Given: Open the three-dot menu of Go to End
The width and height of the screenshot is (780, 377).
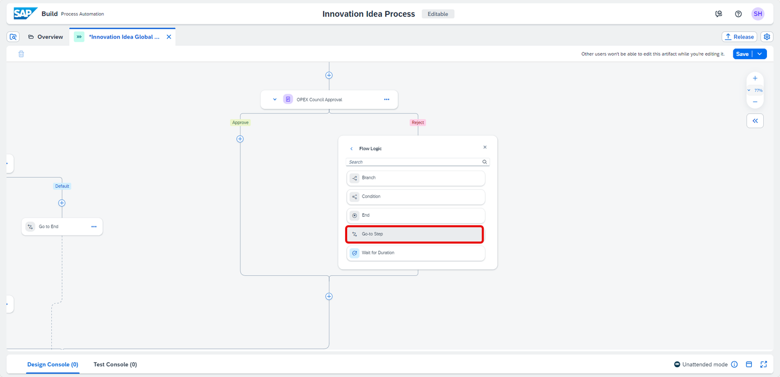Looking at the screenshot, I should click(x=94, y=226).
